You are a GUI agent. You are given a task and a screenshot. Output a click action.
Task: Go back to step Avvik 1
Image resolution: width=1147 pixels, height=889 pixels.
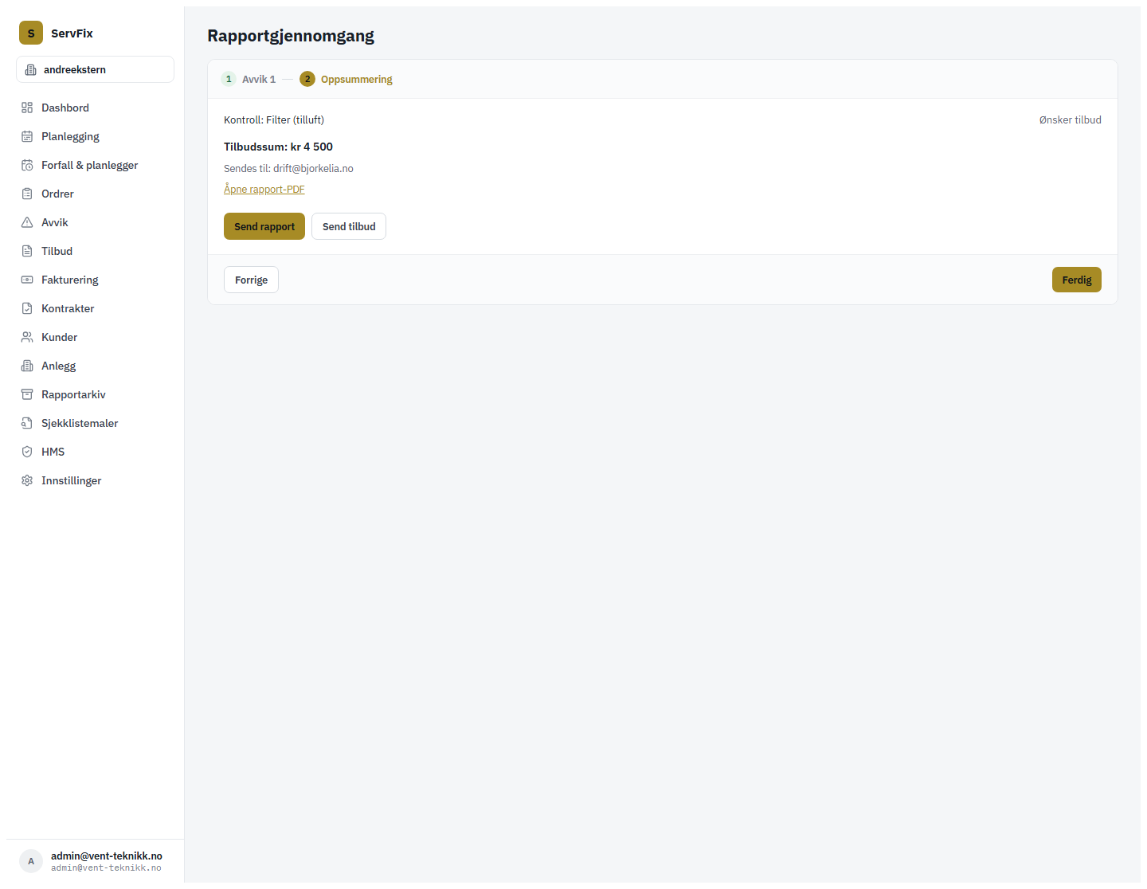249,79
